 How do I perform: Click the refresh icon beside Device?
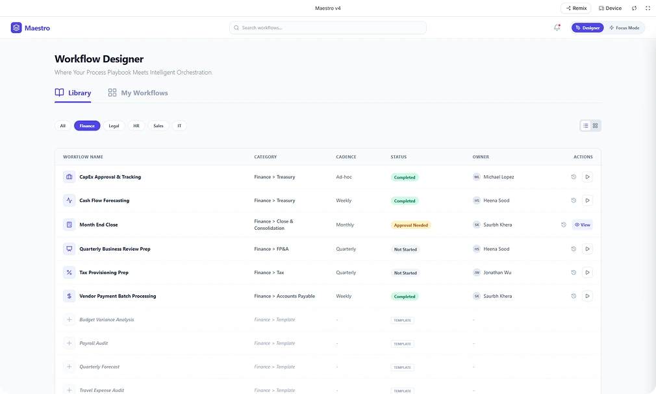(x=634, y=8)
